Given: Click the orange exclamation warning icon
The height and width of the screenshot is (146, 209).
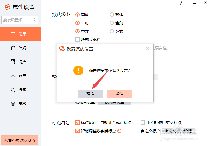Looking at the screenshot, I should (x=78, y=70).
